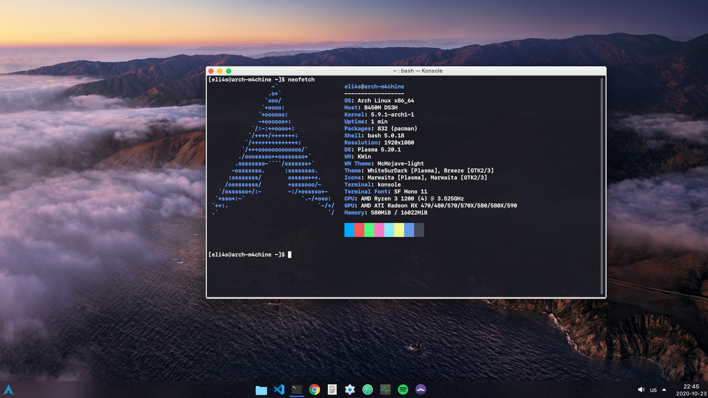This screenshot has height=398, width=708.
Task: Click the 'Shell: bash 5.0.18' line
Action: pos(374,136)
